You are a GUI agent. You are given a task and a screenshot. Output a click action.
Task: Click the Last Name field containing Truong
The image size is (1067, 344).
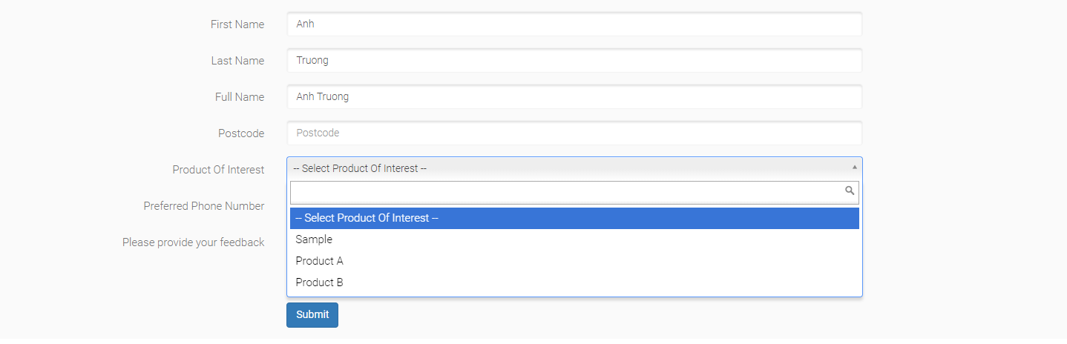tap(574, 61)
